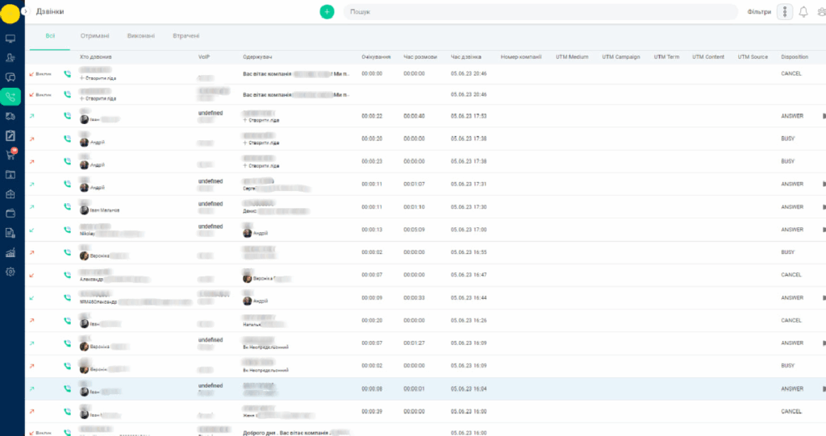The height and width of the screenshot is (436, 826).
Task: Click the Disposition column header
Action: 795,57
